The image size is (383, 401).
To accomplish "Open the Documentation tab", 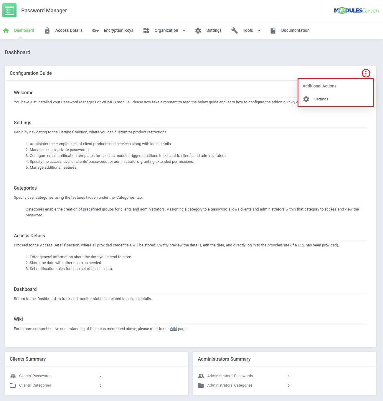I will click(295, 30).
